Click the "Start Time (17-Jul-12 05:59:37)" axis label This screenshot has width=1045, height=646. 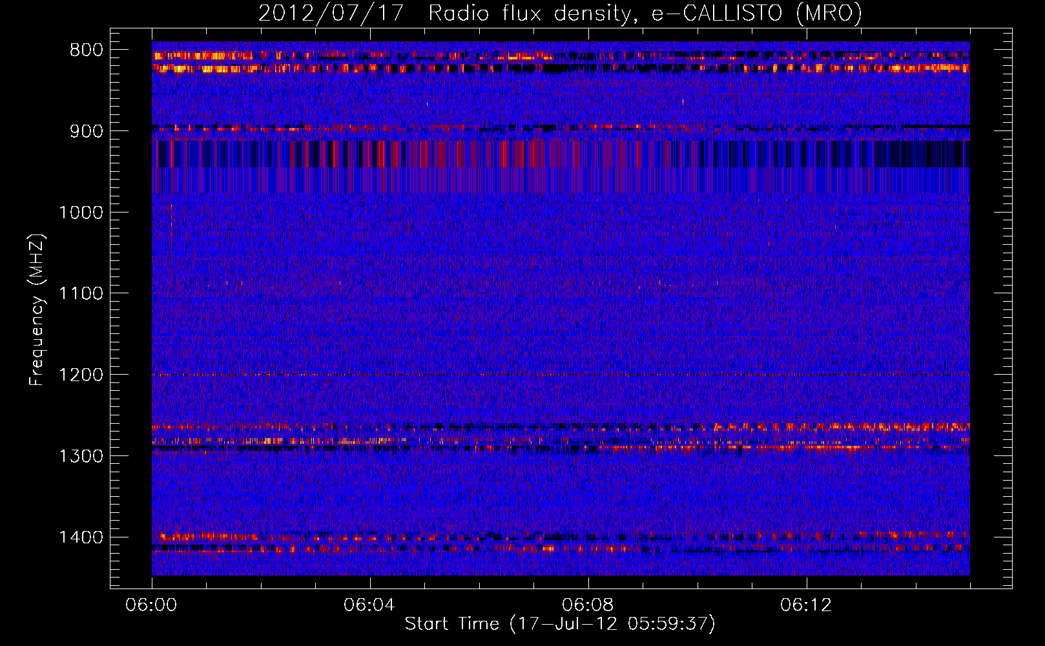[560, 624]
